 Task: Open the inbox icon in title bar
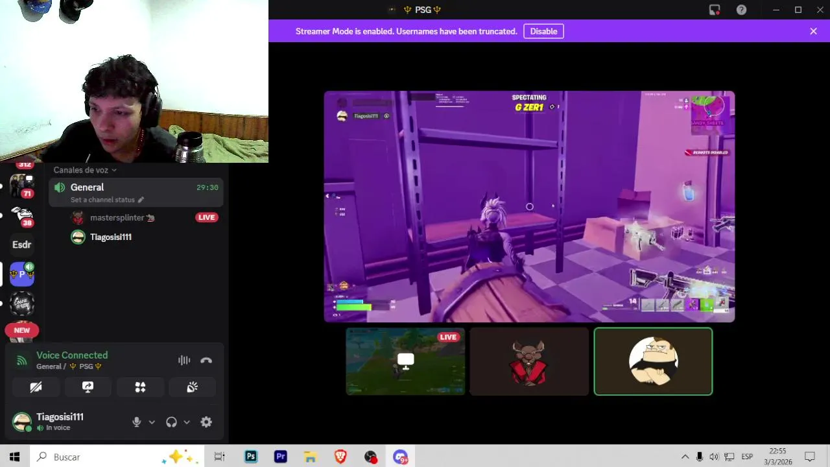tap(715, 10)
